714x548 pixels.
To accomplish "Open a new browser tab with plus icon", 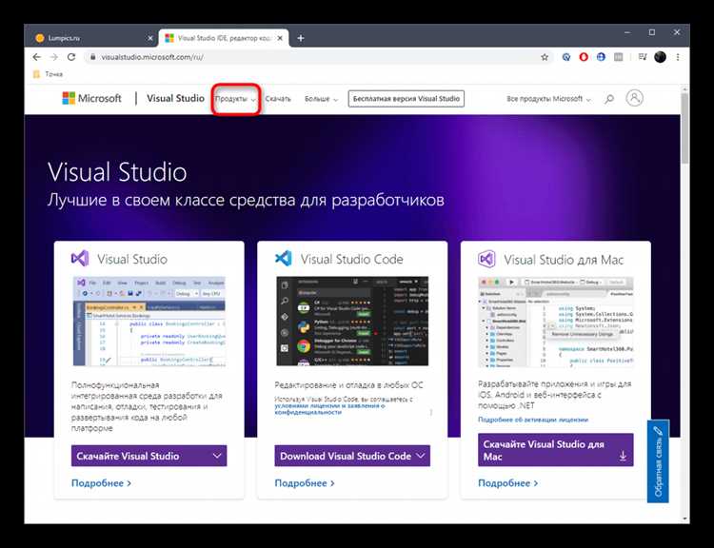I will click(301, 38).
